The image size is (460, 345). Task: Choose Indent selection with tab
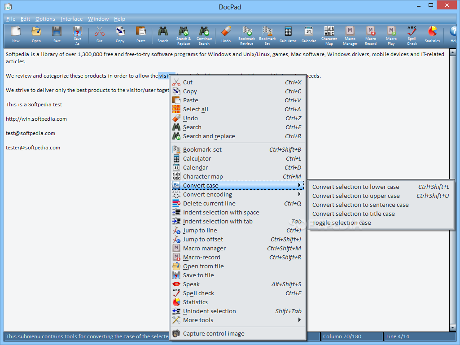tap(237, 222)
